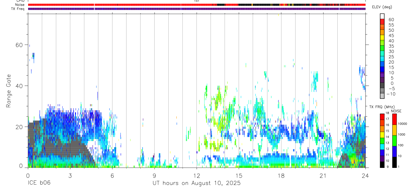Screen dimensions: 411x190
Task: Click the '40' tick on the ELEV colorbar
Action: coord(391,41)
